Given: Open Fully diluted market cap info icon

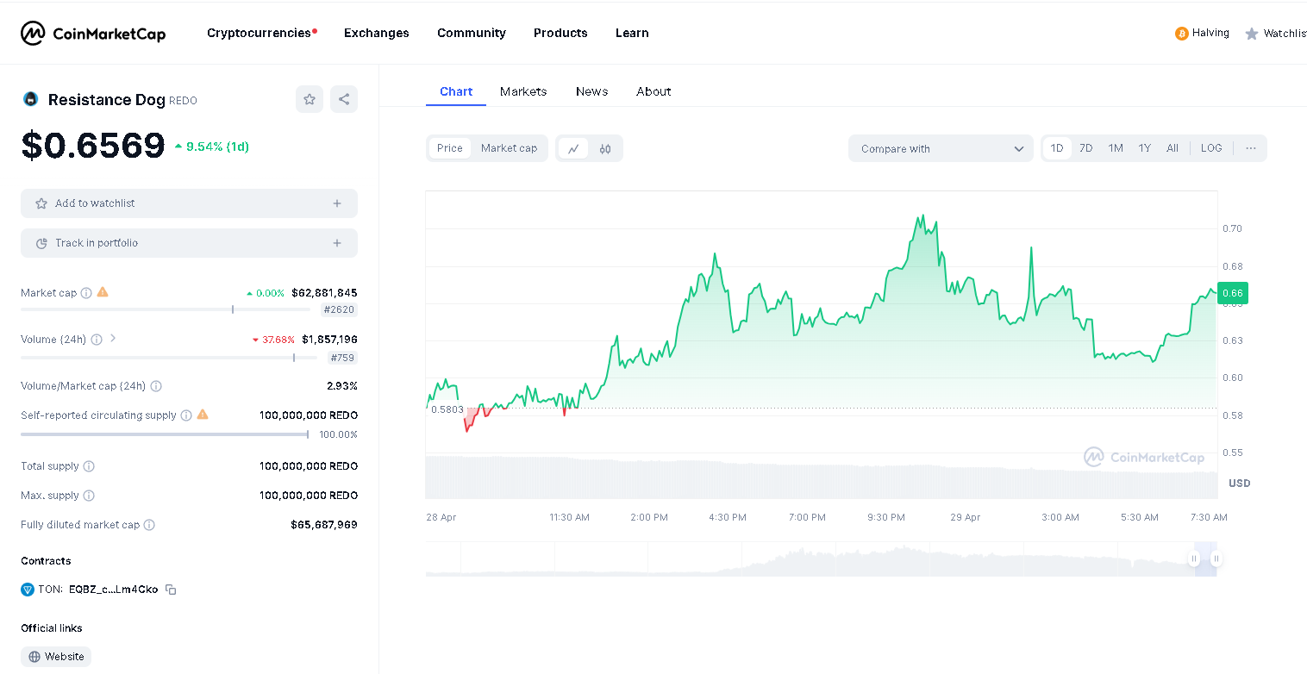Looking at the screenshot, I should [149, 525].
